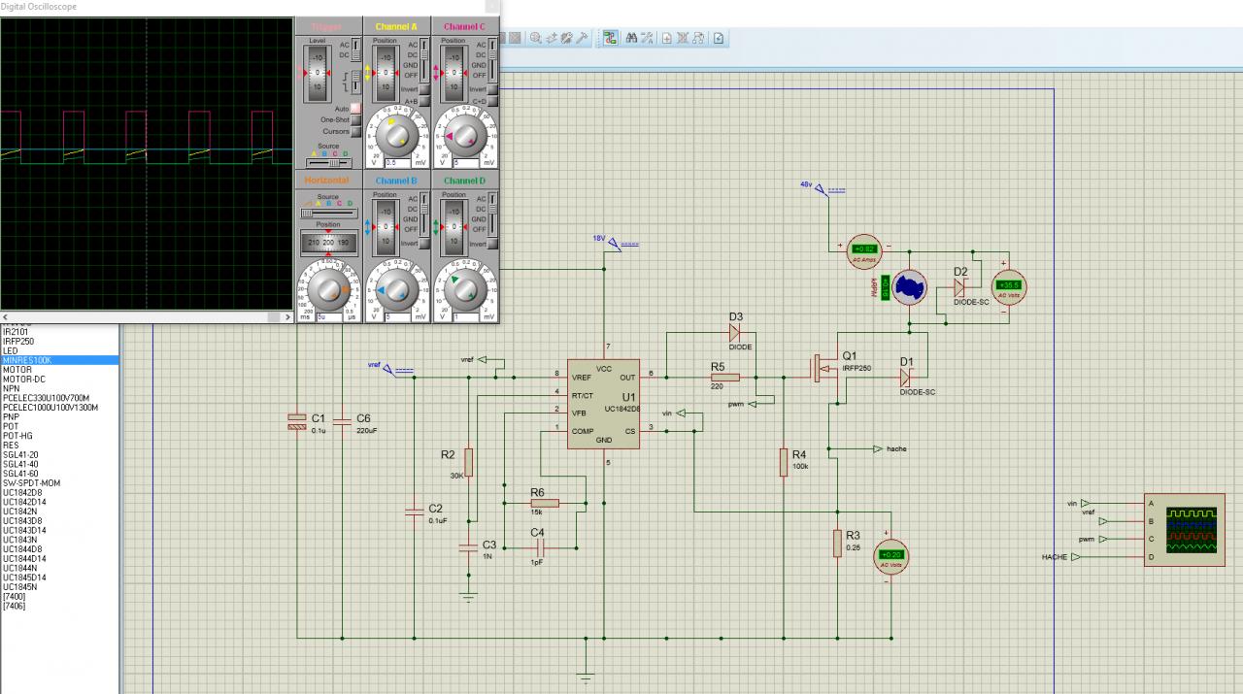Toggle Channel D Invert button
The image size is (1243, 694).
tap(491, 243)
